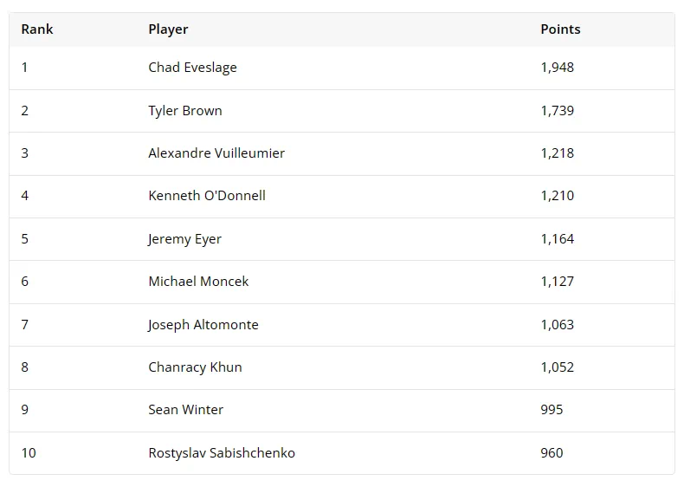Select Joseph Altomonte in the list
The height and width of the screenshot is (487, 684).
click(x=203, y=325)
